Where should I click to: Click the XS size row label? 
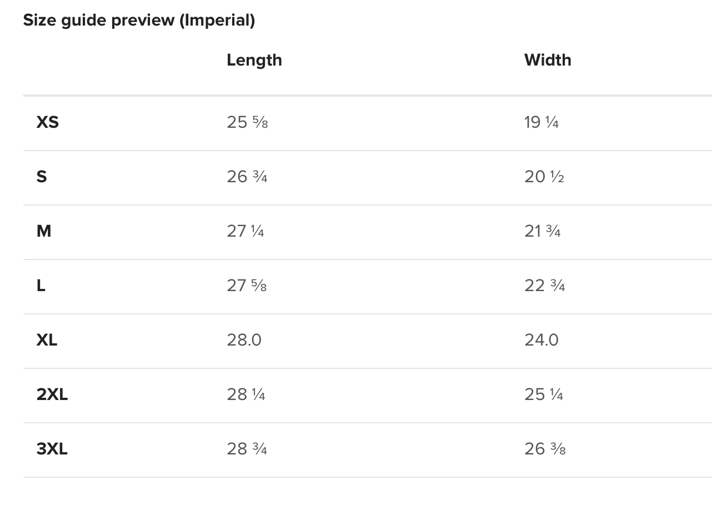click(48, 122)
